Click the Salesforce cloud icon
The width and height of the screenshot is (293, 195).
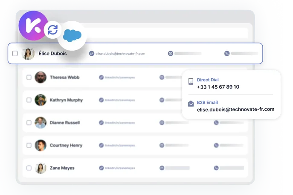pos(72,35)
